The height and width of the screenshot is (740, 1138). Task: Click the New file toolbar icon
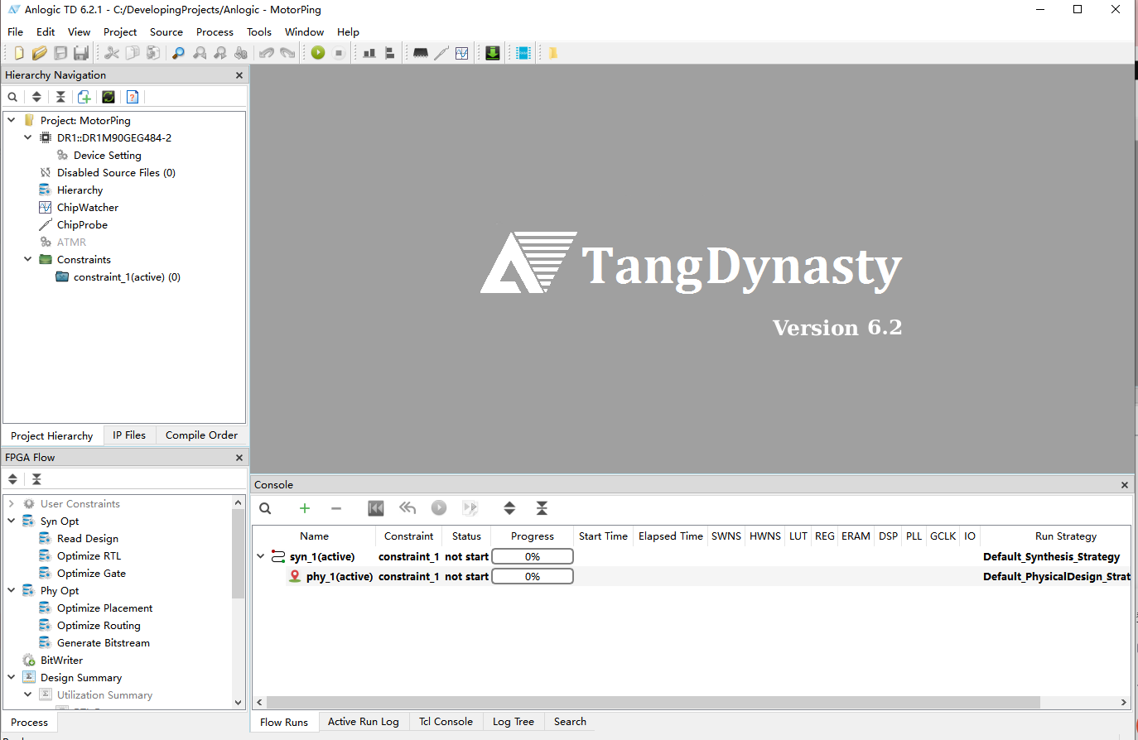(x=18, y=53)
